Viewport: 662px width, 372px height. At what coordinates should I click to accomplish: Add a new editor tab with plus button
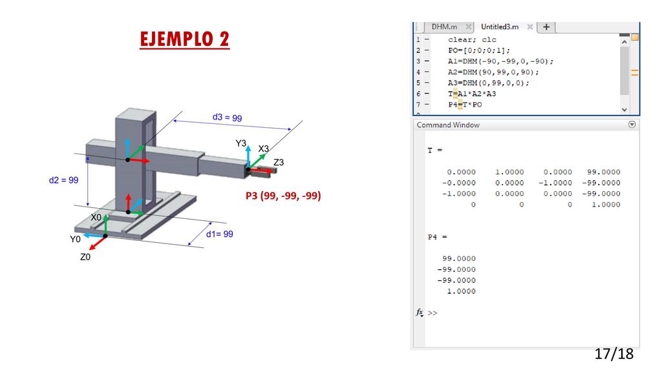pos(546,27)
